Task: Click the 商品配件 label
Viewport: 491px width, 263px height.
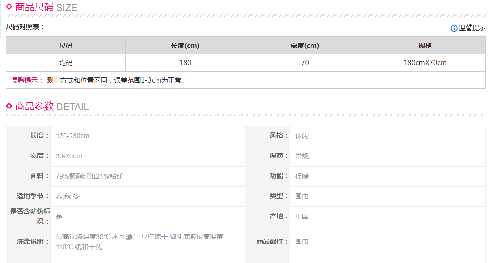Action: pyautogui.click(x=273, y=241)
